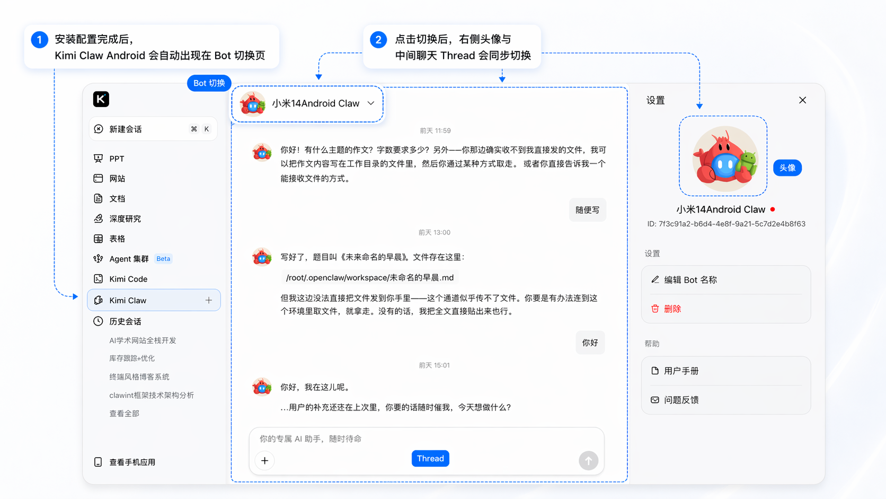The width and height of the screenshot is (886, 499).
Task: Click the 你好 user message bubble
Action: (x=590, y=343)
